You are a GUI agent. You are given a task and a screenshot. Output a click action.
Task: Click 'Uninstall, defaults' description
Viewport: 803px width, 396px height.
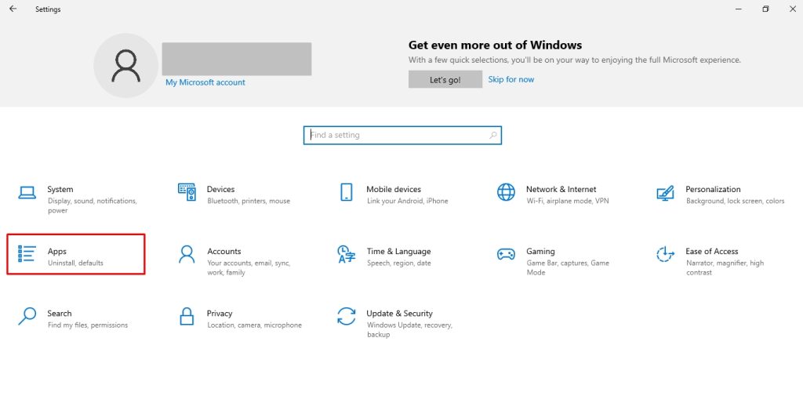pyautogui.click(x=75, y=263)
